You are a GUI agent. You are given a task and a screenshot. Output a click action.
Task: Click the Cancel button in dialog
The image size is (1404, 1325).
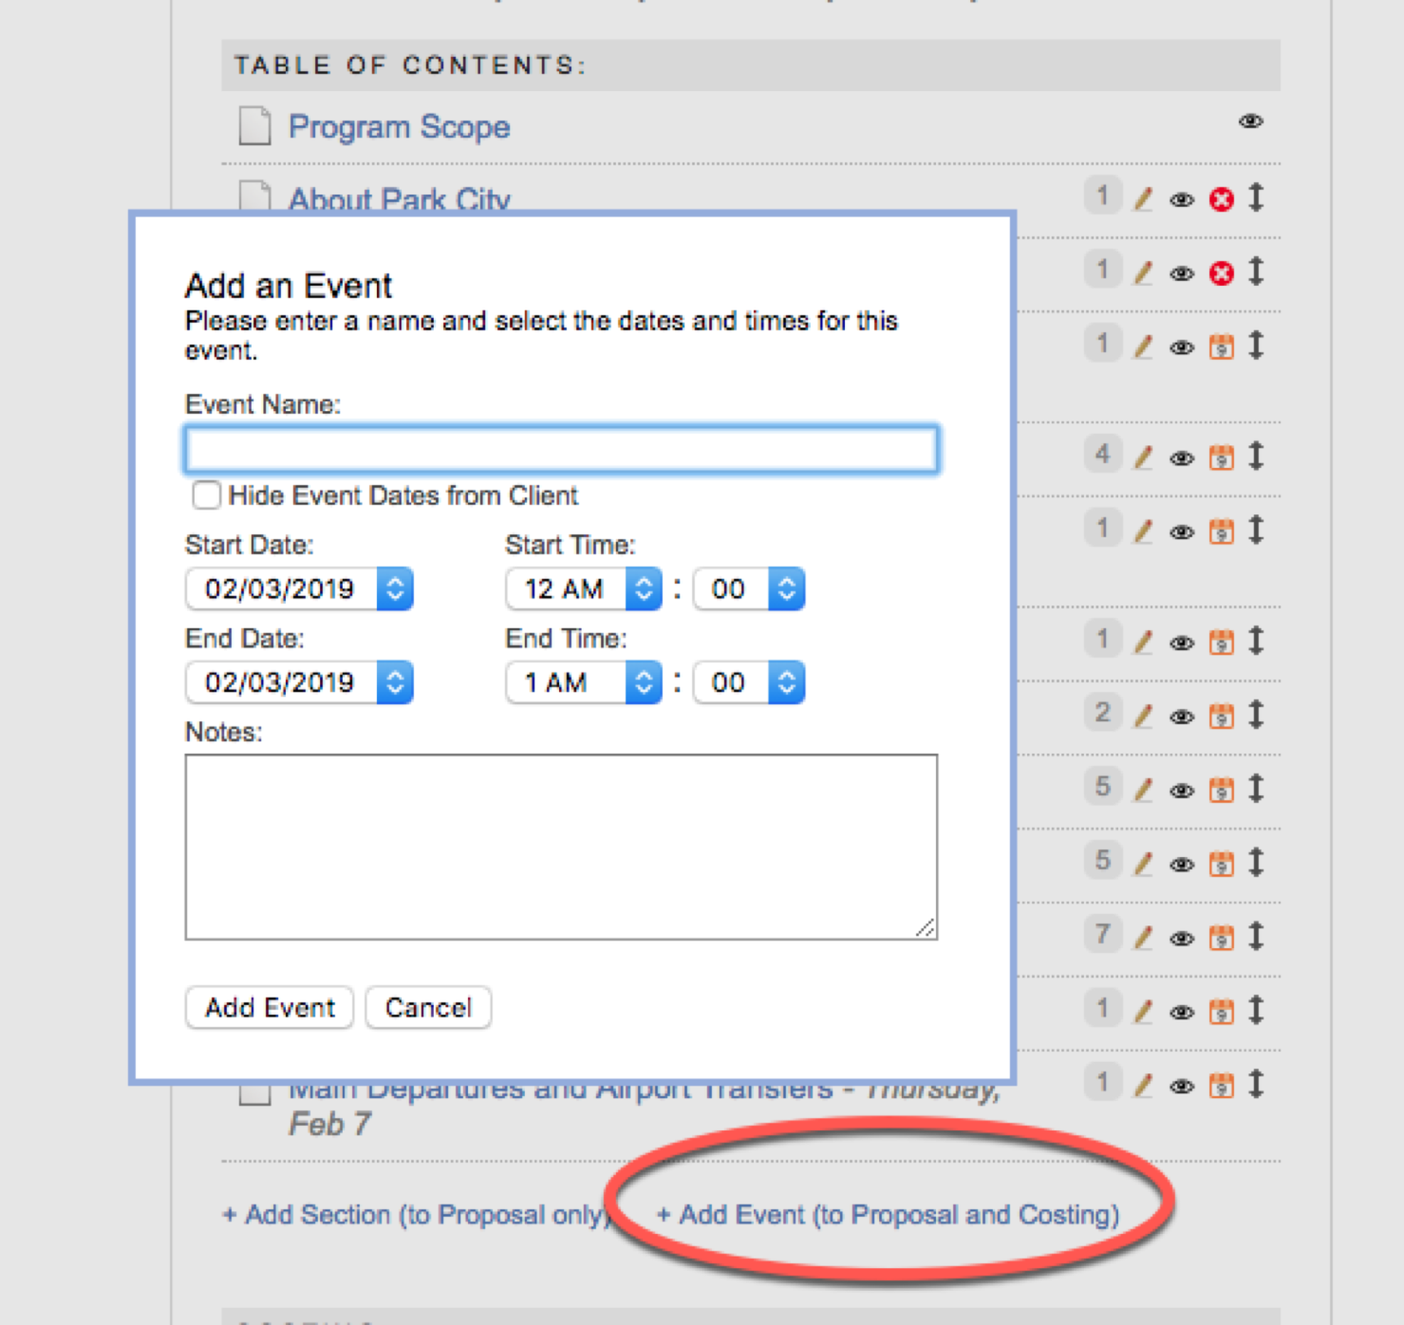click(428, 1007)
